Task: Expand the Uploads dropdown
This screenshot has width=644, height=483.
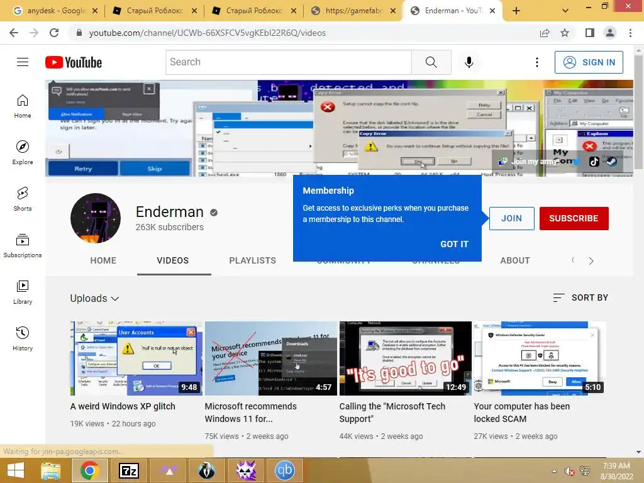Action: (94, 299)
